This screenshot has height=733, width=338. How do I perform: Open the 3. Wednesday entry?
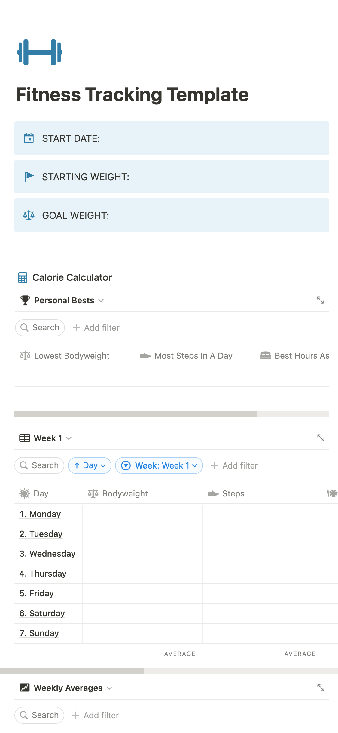pos(47,554)
